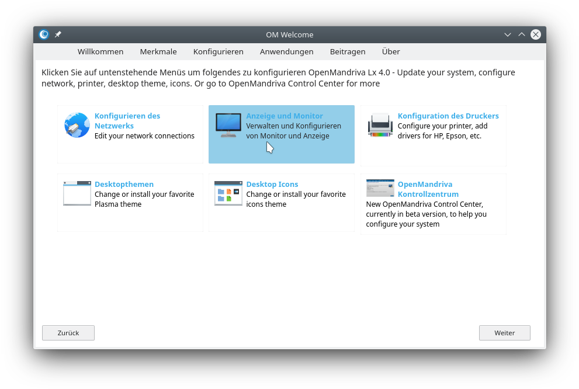579x389 pixels.
Task: Click 'Verwalten und Konfigurieren von Monitor' description
Action: click(x=293, y=131)
